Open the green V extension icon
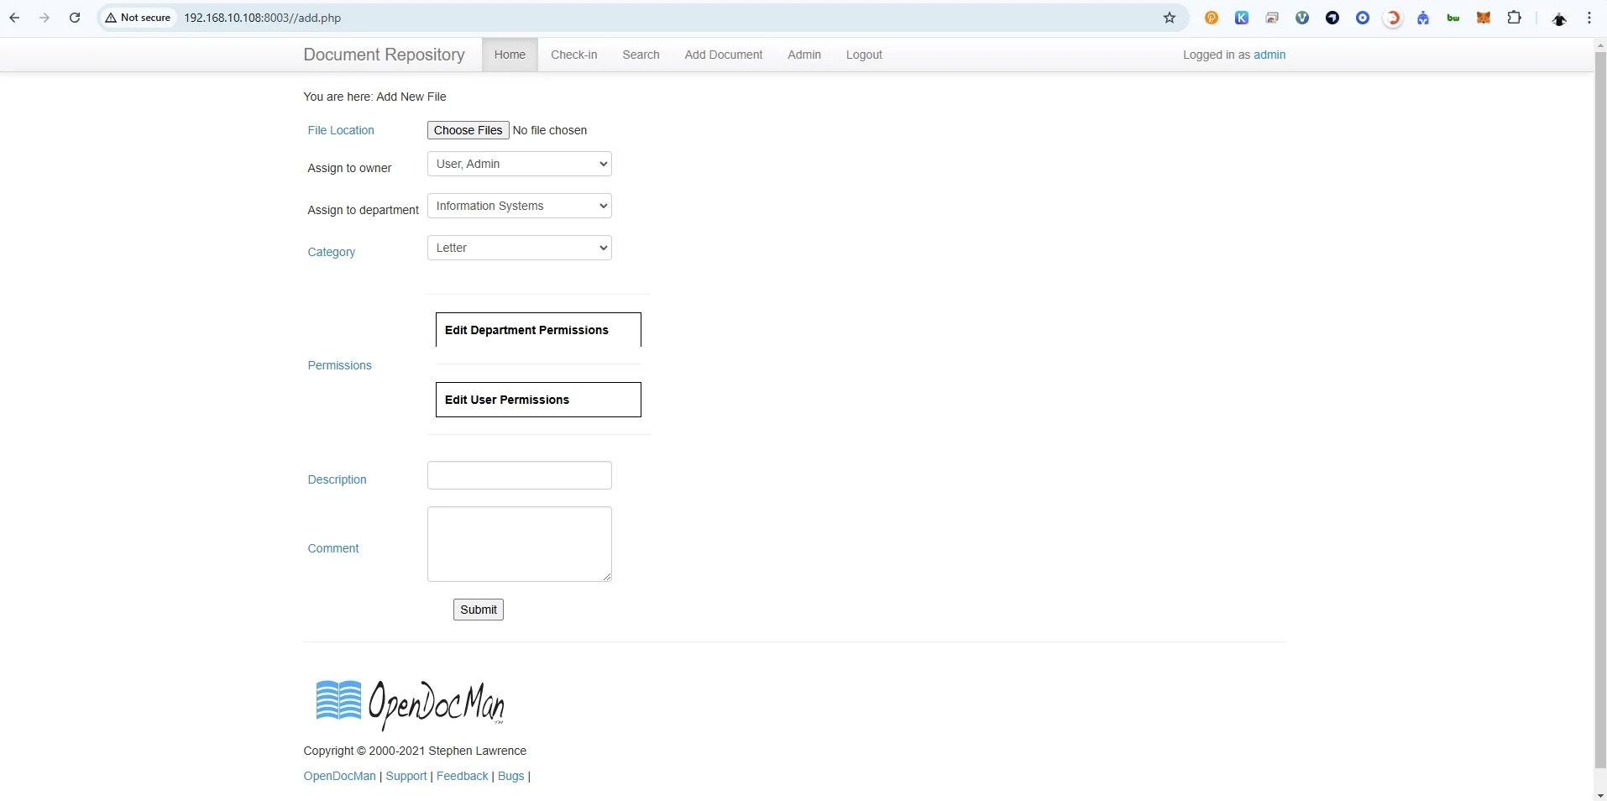1607x801 pixels. (x=1302, y=18)
